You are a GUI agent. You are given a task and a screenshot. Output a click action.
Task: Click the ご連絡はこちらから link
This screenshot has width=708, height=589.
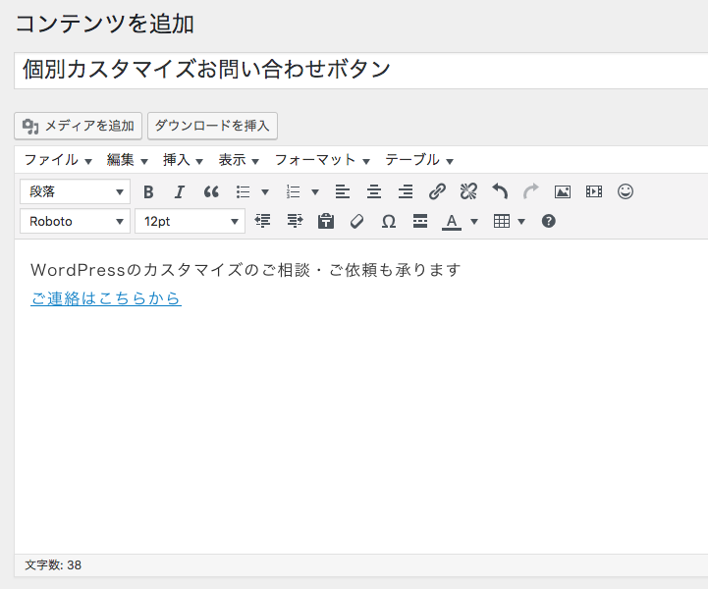pos(106,298)
